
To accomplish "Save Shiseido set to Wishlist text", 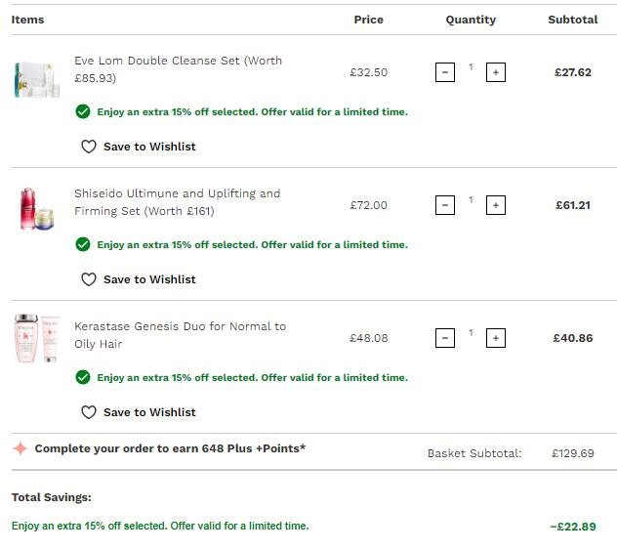I will click(149, 279).
